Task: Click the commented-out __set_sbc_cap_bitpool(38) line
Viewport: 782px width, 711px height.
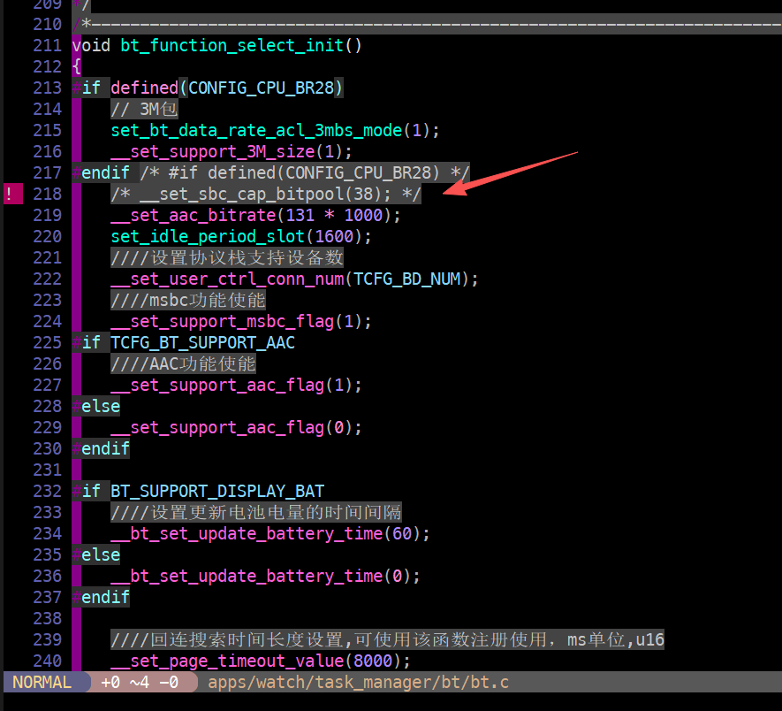Action: click(266, 194)
